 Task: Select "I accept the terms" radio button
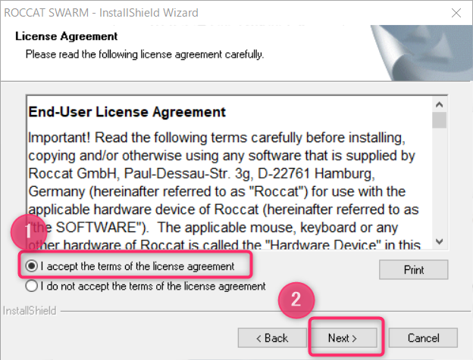pyautogui.click(x=32, y=266)
